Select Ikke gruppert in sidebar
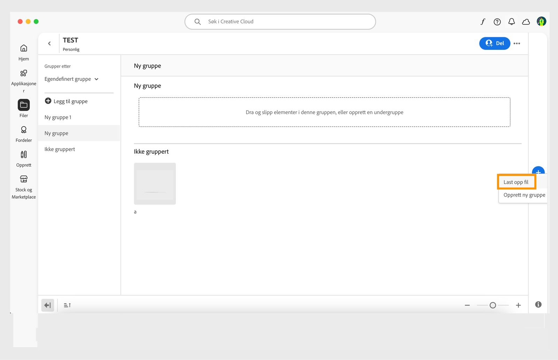Screen dimensions: 558x360 [x=79, y=149]
